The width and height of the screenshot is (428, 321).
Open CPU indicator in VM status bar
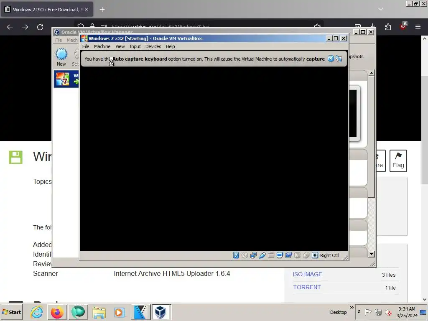click(x=297, y=255)
